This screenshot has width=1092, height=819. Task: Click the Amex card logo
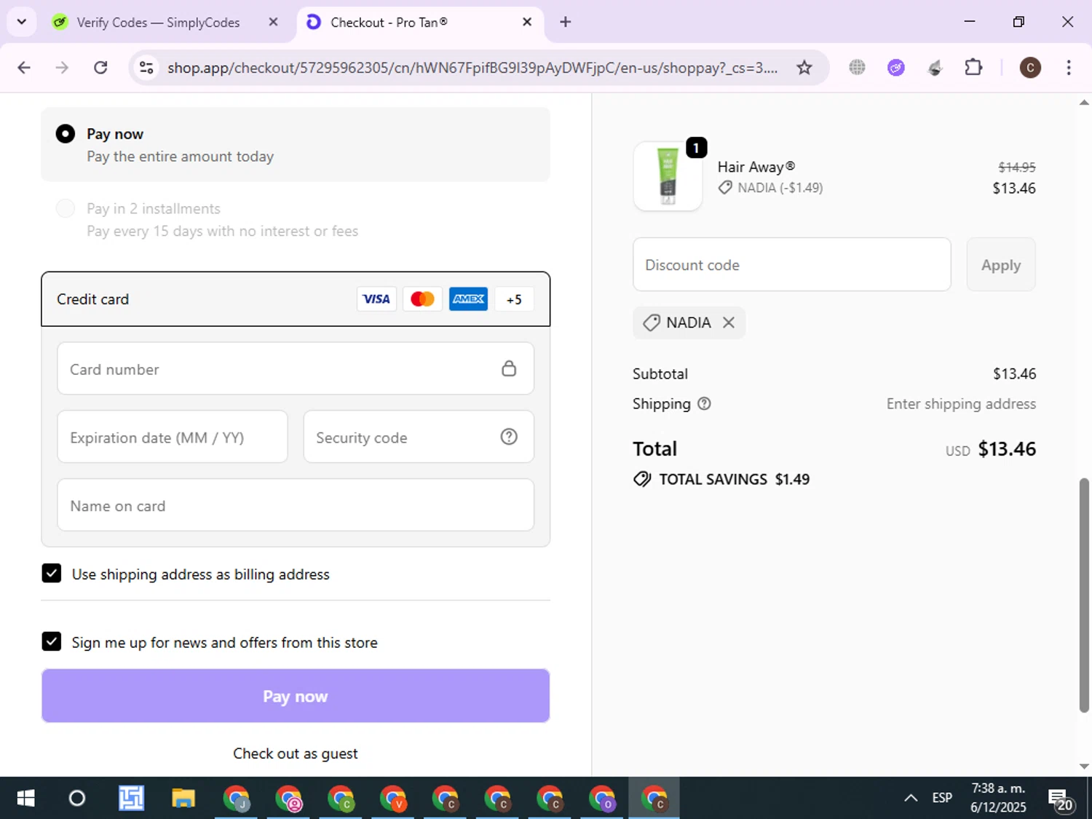(468, 299)
